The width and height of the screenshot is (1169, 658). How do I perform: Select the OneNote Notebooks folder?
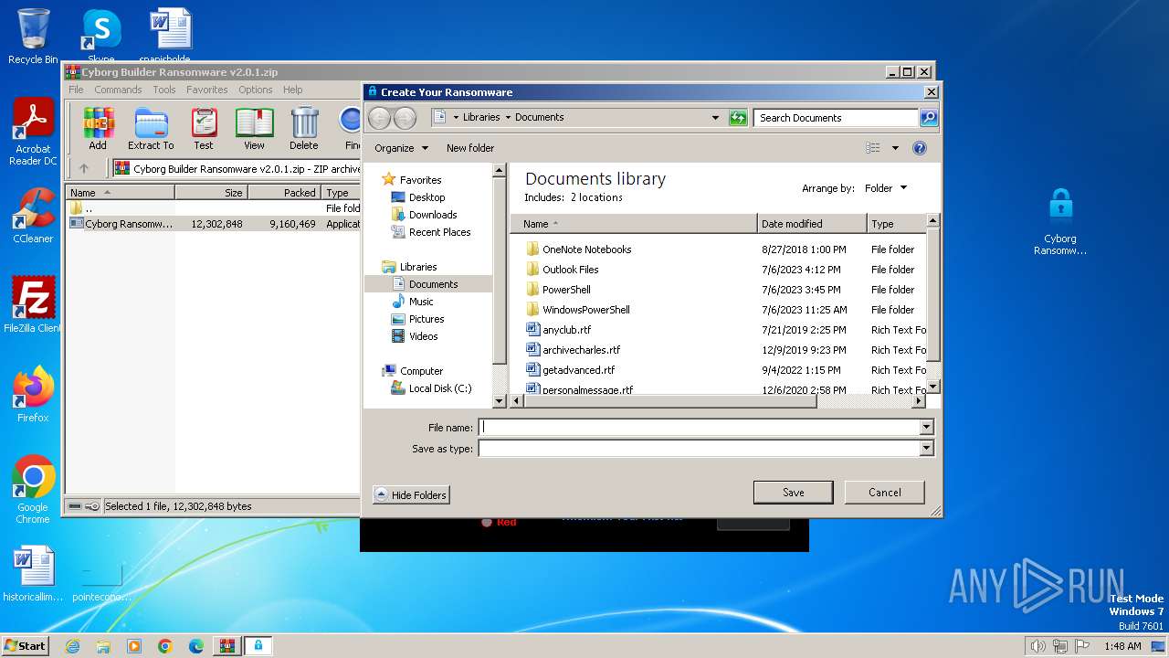pyautogui.click(x=586, y=249)
